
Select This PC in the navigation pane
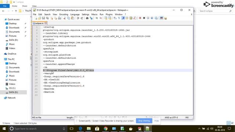[11, 59]
